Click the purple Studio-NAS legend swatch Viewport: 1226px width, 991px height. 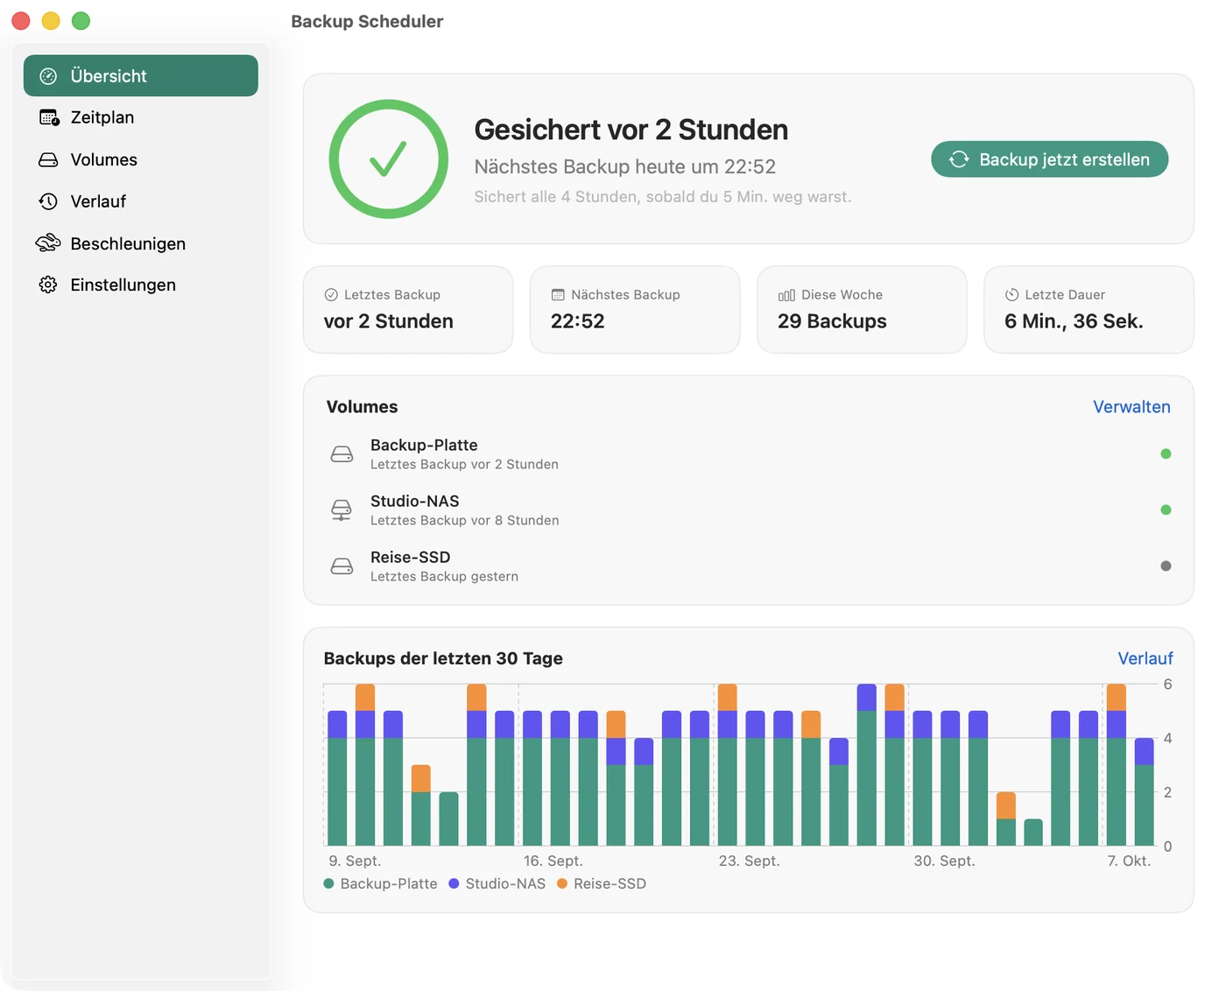pos(454,883)
